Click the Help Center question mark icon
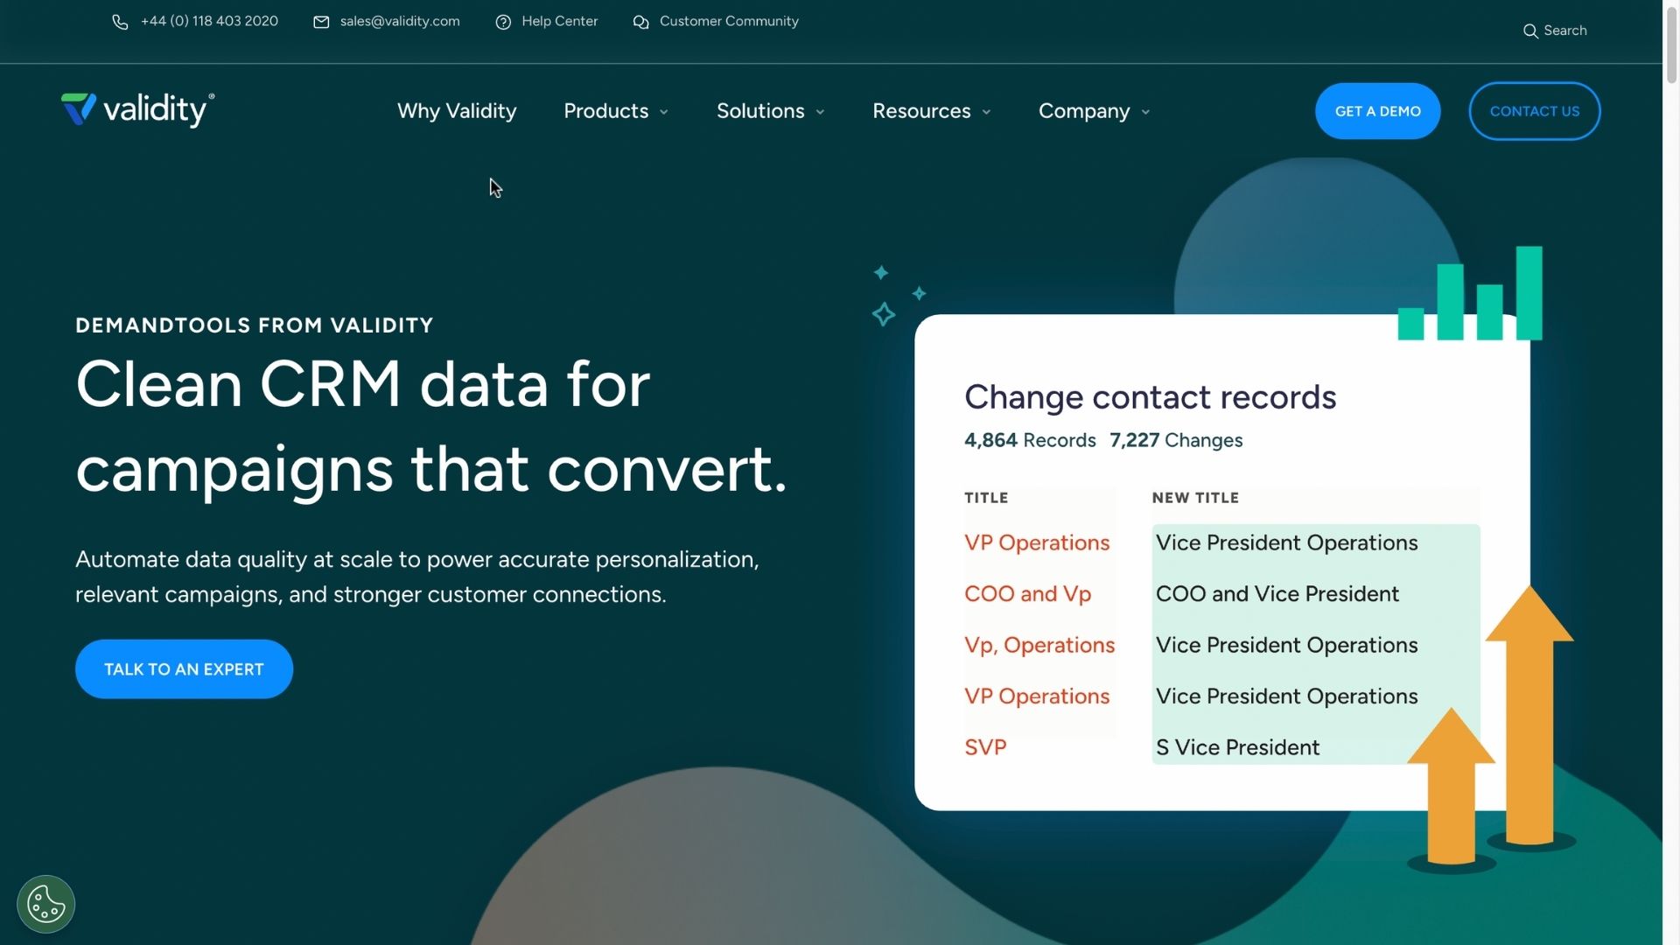This screenshot has height=945, width=1680. pos(503,22)
